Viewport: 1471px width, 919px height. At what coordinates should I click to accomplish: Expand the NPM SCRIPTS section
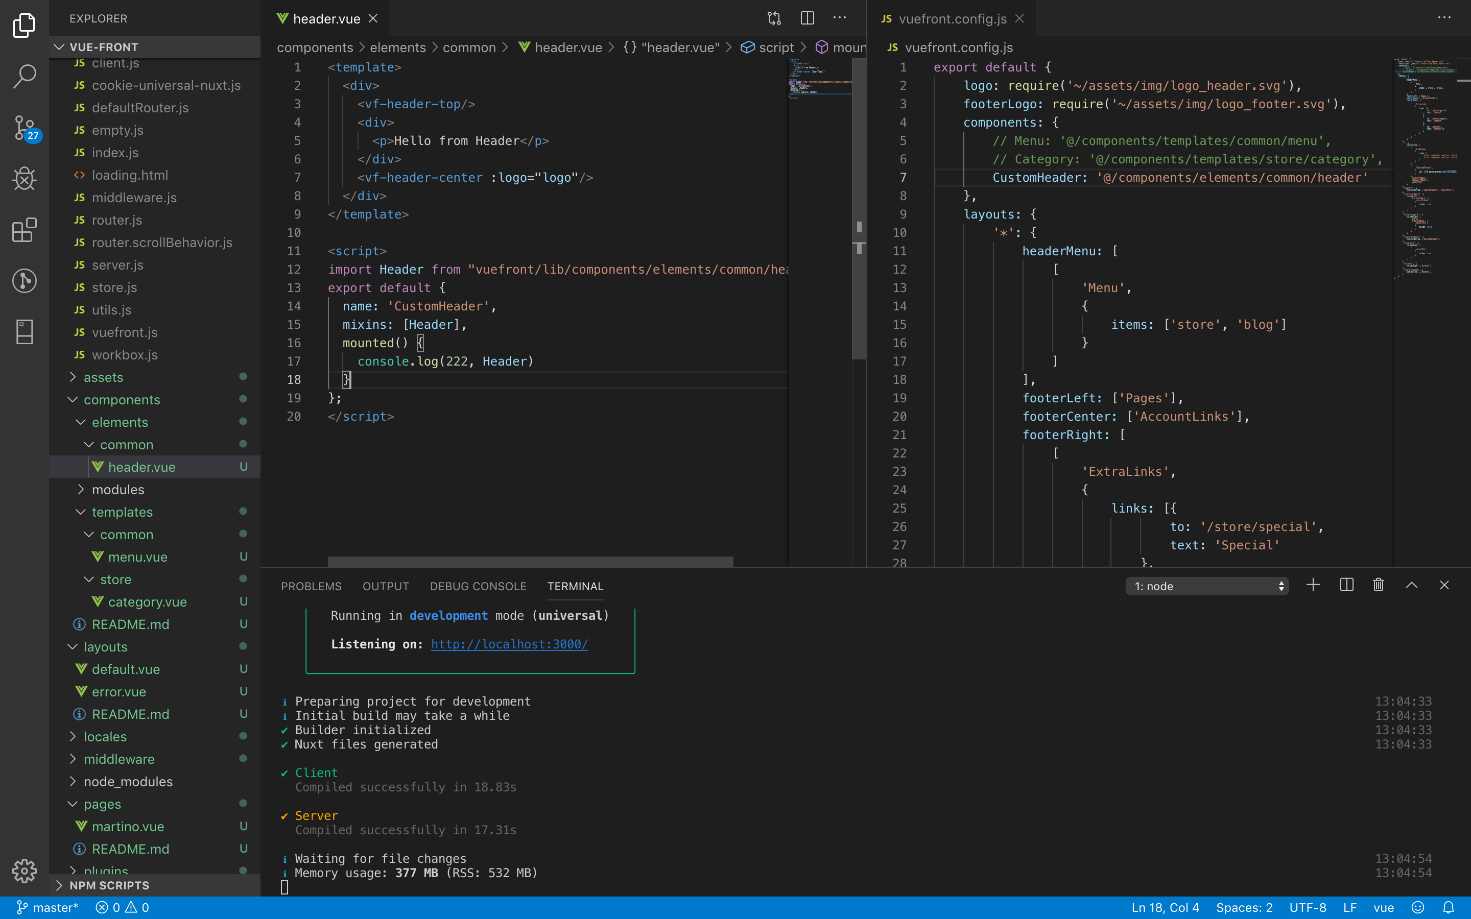point(109,885)
